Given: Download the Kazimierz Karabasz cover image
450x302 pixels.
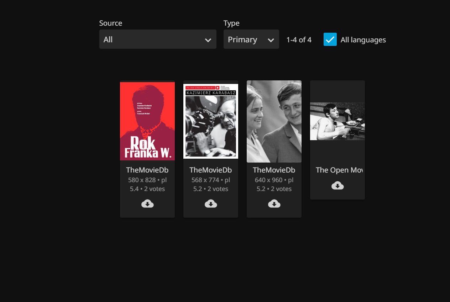Looking at the screenshot, I should [211, 204].
